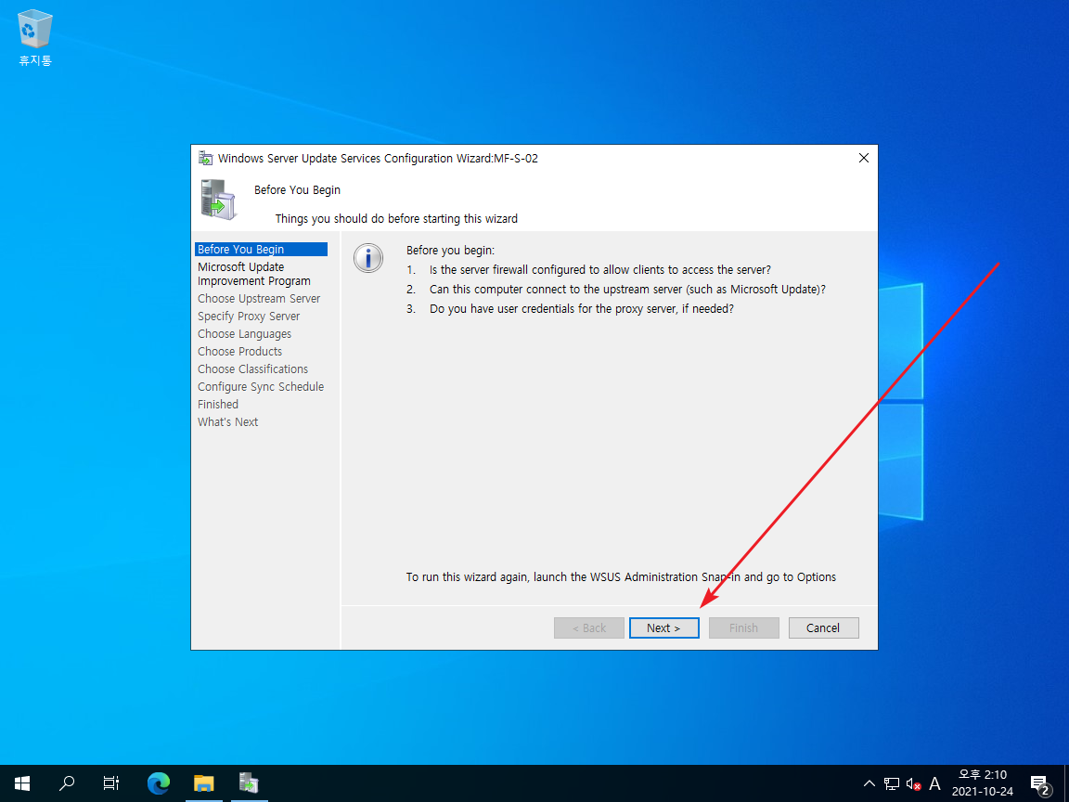This screenshot has height=802, width=1069.
Task: Click the server firewall question text
Action: (x=600, y=270)
